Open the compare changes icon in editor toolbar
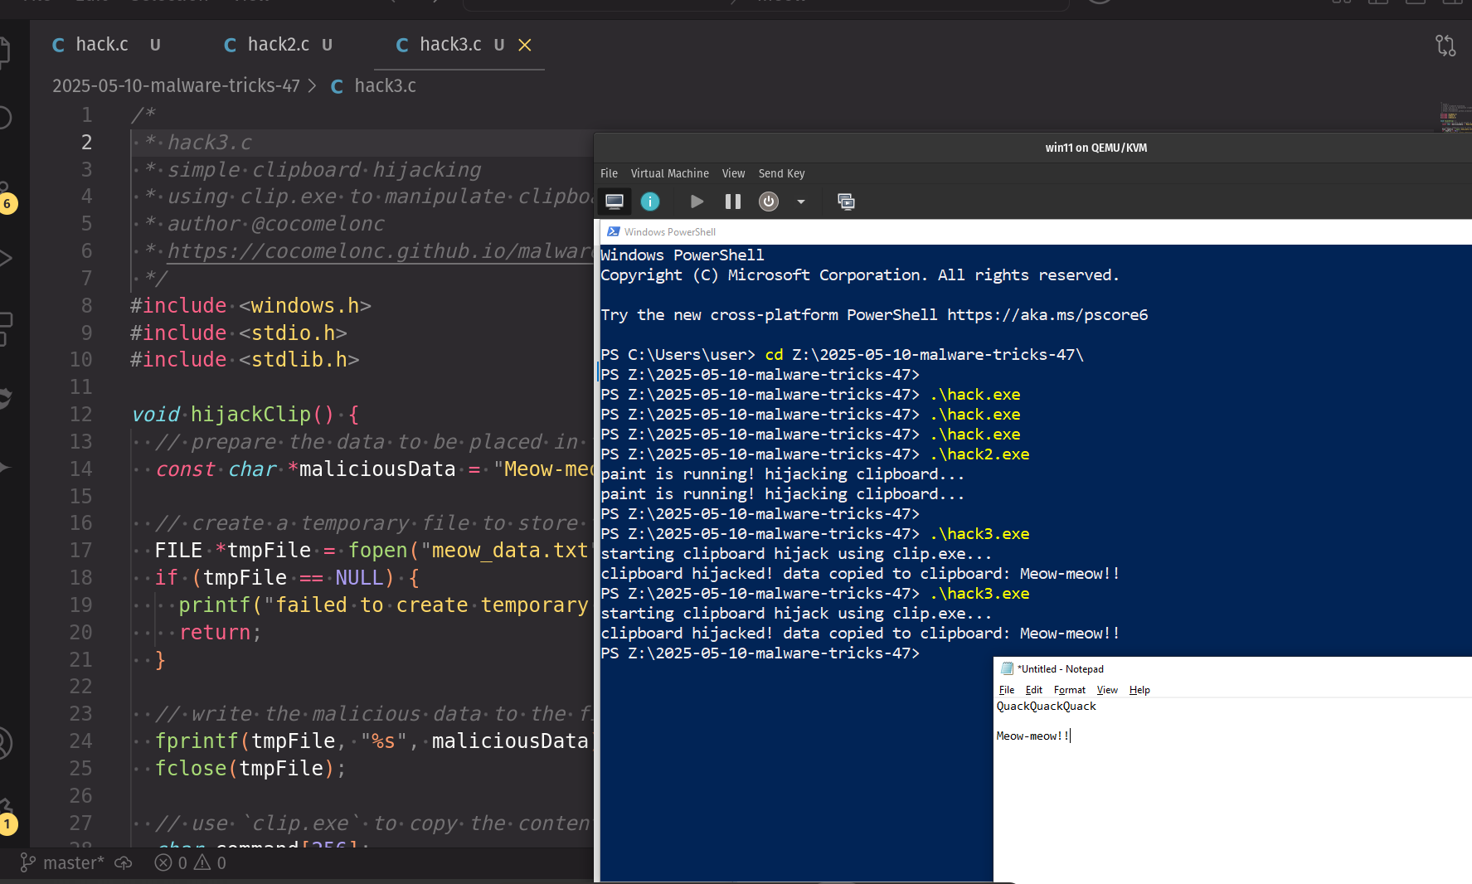Image resolution: width=1472 pixels, height=884 pixels. [1445, 45]
